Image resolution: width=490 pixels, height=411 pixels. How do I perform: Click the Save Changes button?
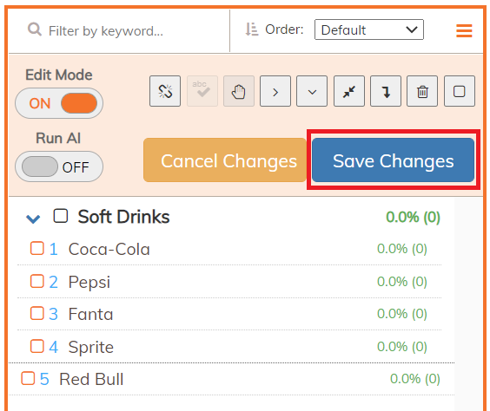point(393,160)
